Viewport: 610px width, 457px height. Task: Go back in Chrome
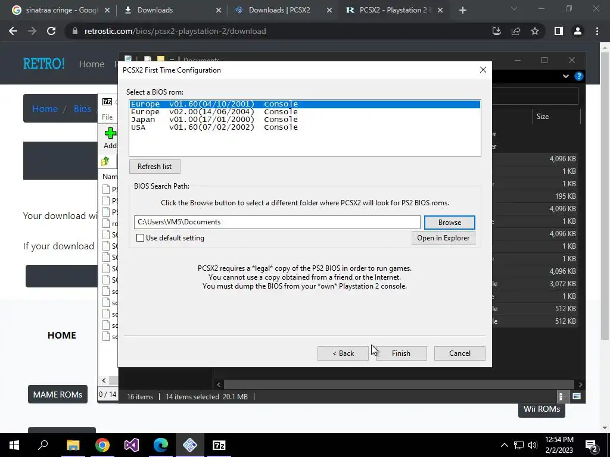(13, 31)
